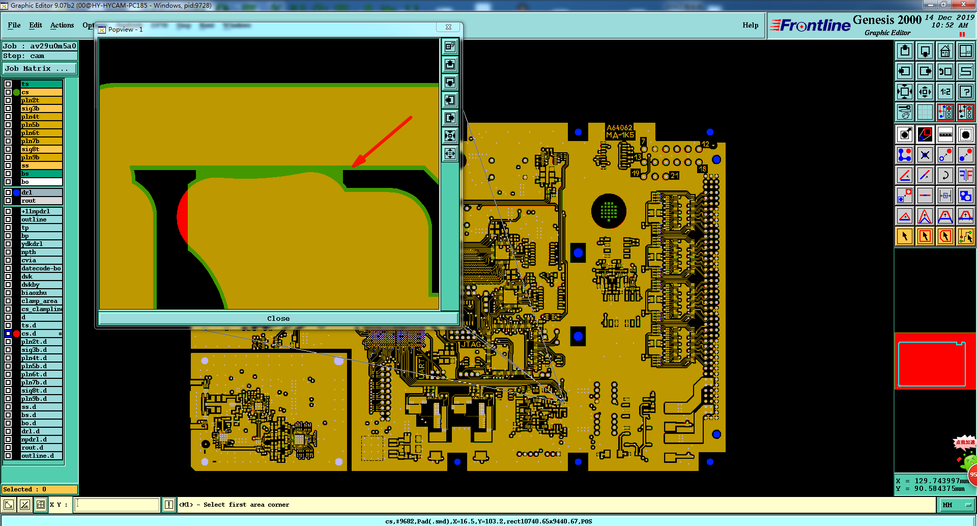Open the Help menu
Image resolution: width=977 pixels, height=526 pixels.
pos(750,25)
